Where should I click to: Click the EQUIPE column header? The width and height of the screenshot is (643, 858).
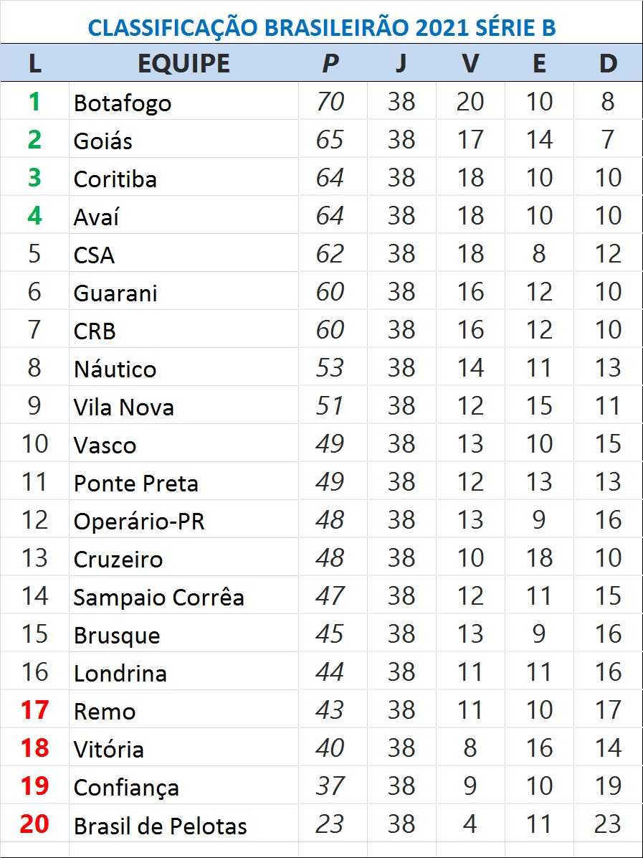184,64
